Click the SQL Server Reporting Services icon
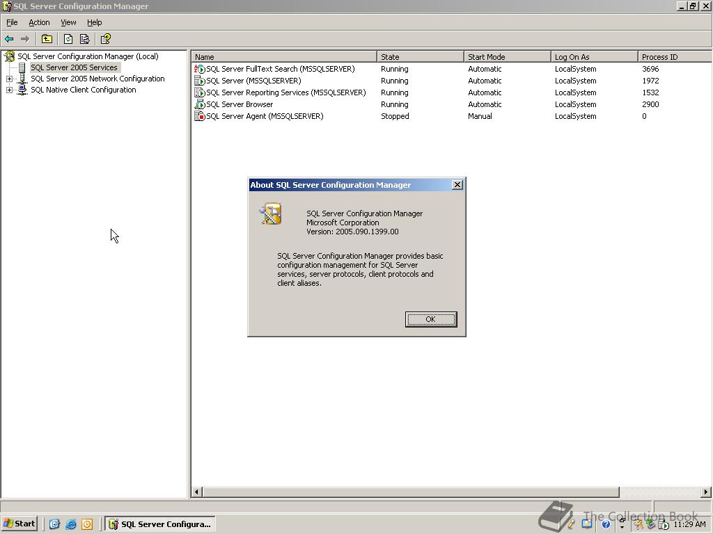This screenshot has height=534, width=713. click(200, 92)
